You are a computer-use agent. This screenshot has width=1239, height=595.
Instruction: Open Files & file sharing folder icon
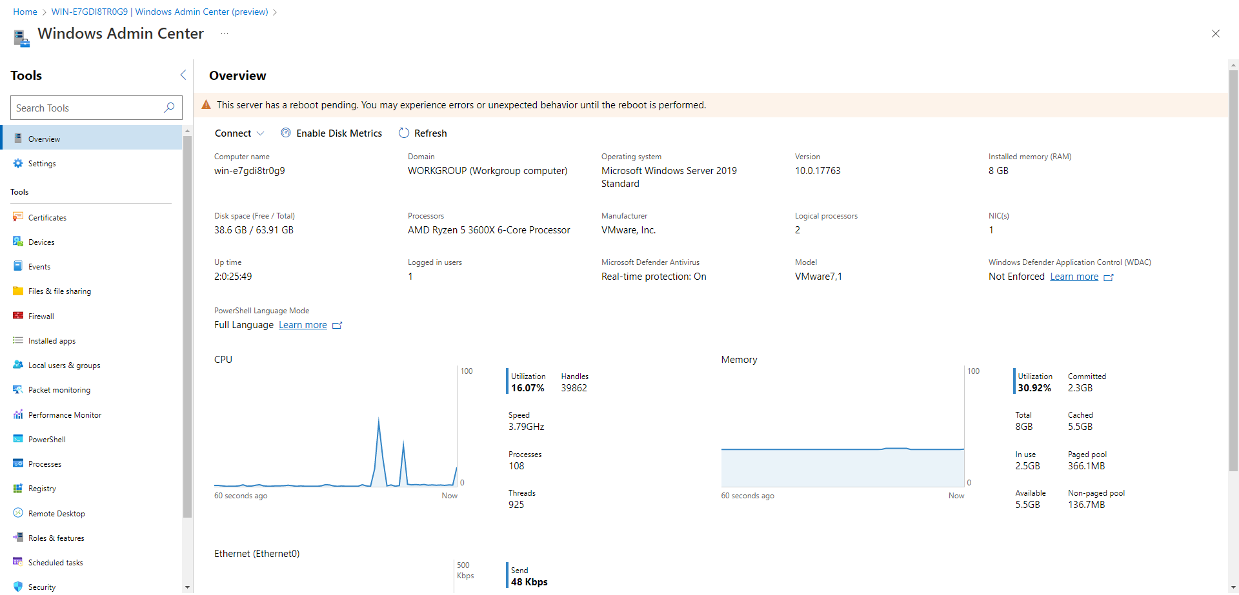point(18,291)
